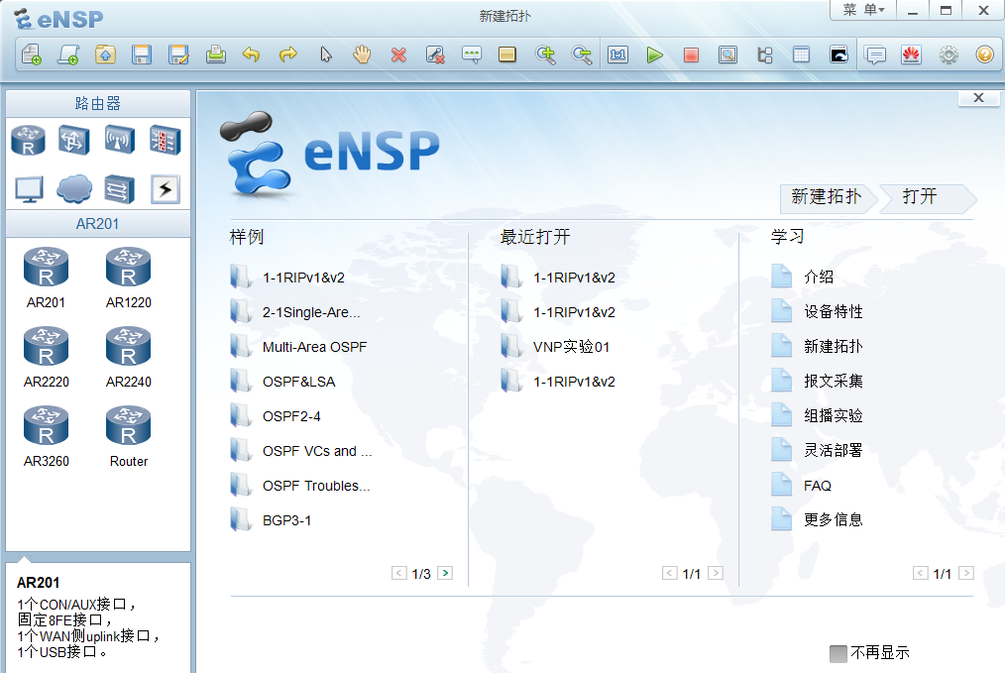The image size is (1005, 673).
Task: Click the redo arrow icon
Action: tap(288, 56)
